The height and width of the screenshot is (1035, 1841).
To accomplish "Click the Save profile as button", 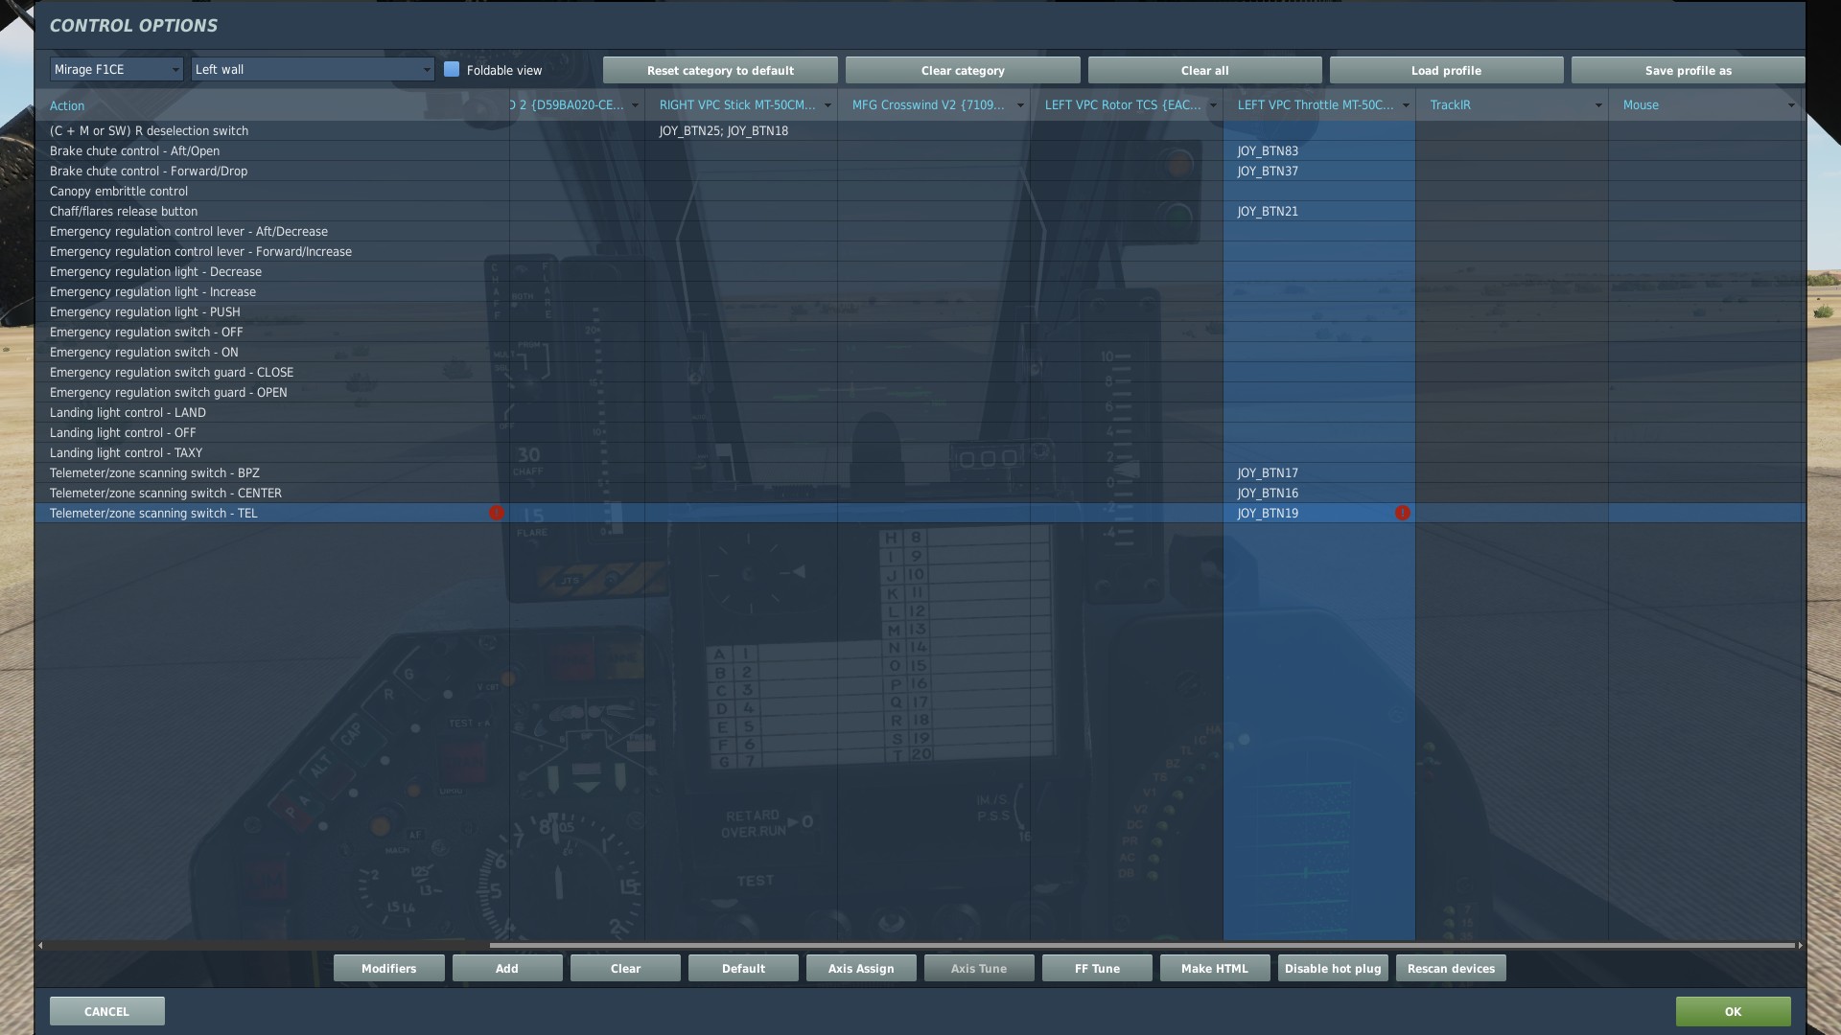I will click(x=1688, y=70).
